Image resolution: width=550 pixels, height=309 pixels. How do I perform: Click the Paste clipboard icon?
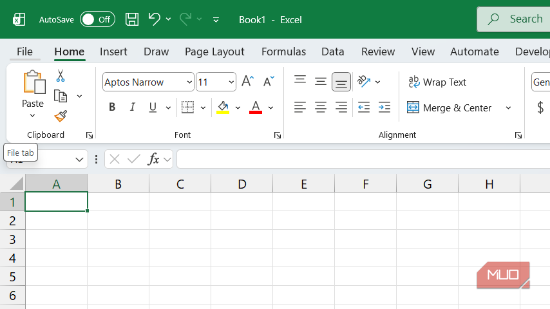click(34, 82)
